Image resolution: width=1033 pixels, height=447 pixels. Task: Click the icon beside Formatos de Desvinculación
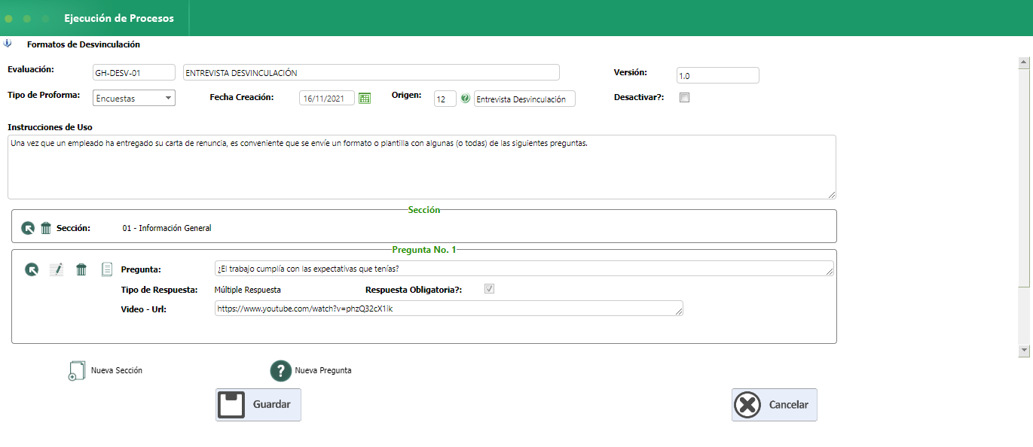8,44
